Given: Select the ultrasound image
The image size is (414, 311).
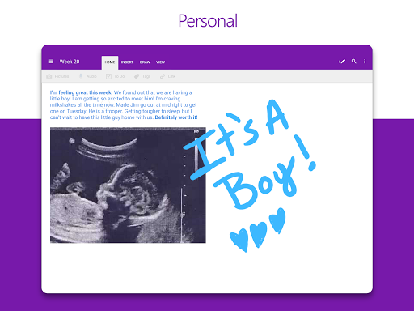Looking at the screenshot, I should (128, 185).
